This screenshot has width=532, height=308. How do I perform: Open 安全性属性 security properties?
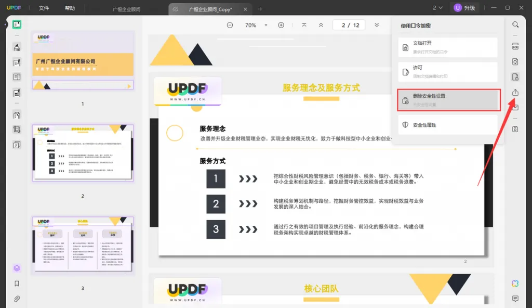click(448, 125)
